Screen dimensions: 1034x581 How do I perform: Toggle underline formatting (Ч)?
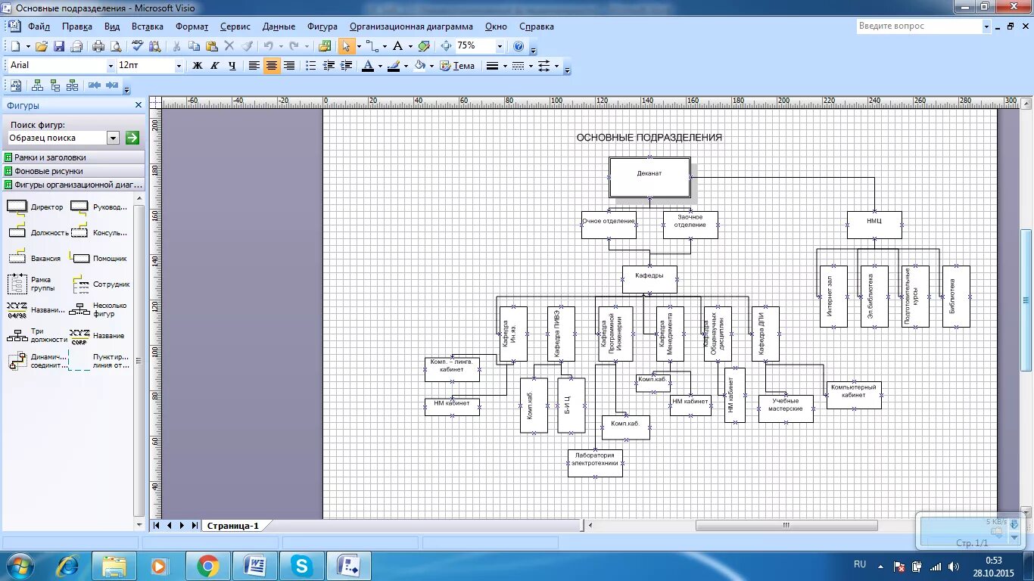(232, 66)
